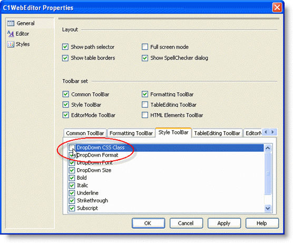Tick the DropDown CSS Class checkbox
Image resolution: width=293 pixels, height=243 pixels.
click(72, 148)
